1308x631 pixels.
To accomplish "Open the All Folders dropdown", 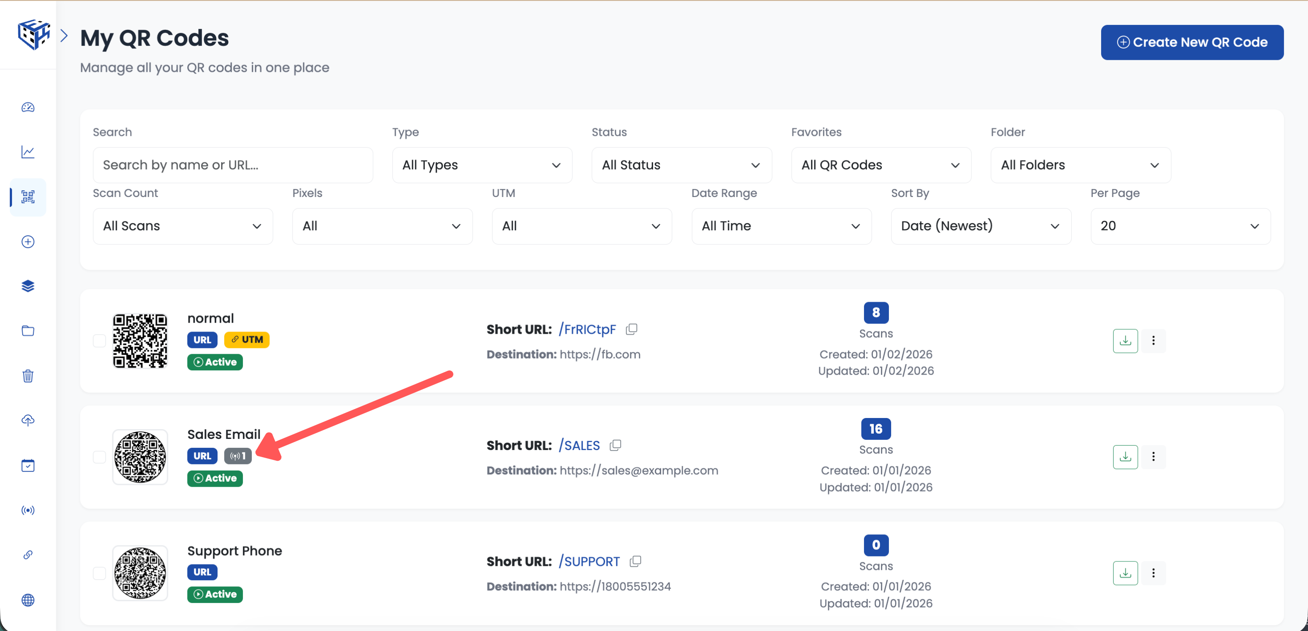I will pos(1080,165).
